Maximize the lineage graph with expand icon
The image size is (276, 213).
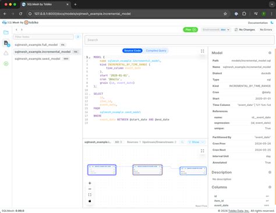pos(203,151)
